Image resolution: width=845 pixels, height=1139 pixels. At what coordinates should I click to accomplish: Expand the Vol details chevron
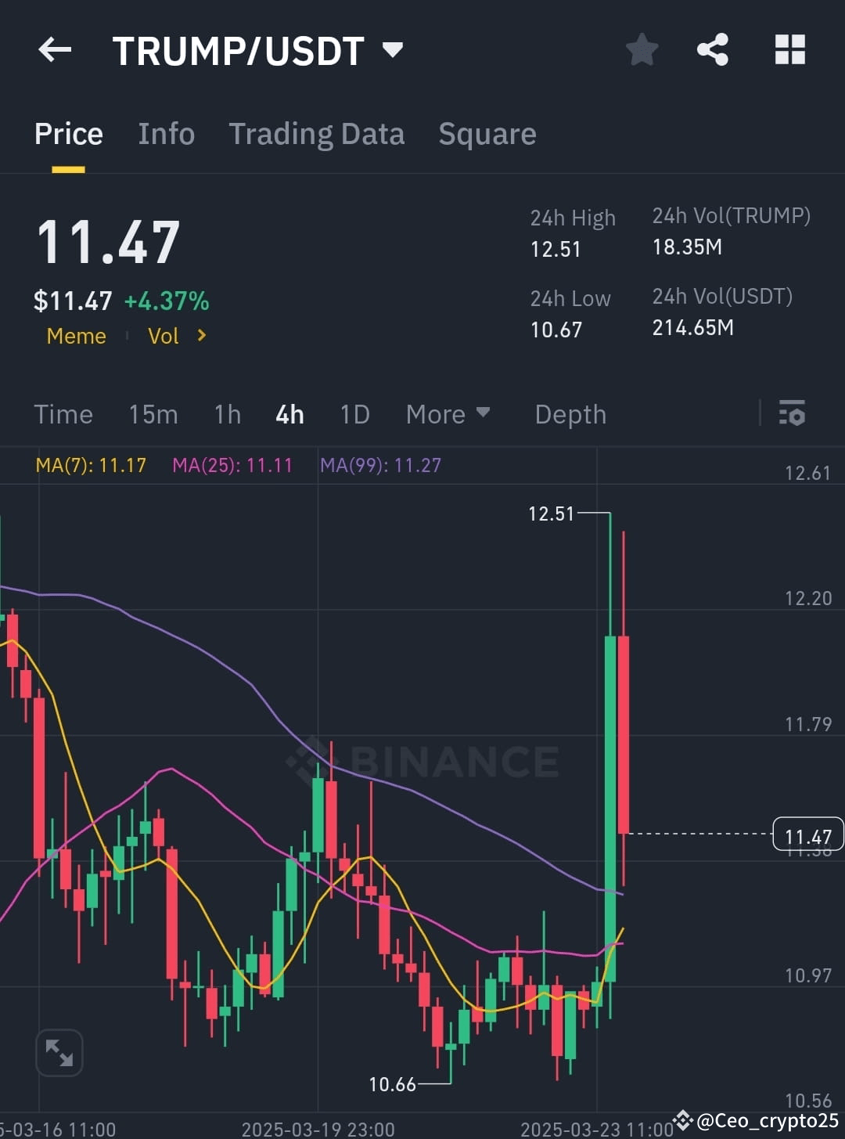click(x=200, y=335)
